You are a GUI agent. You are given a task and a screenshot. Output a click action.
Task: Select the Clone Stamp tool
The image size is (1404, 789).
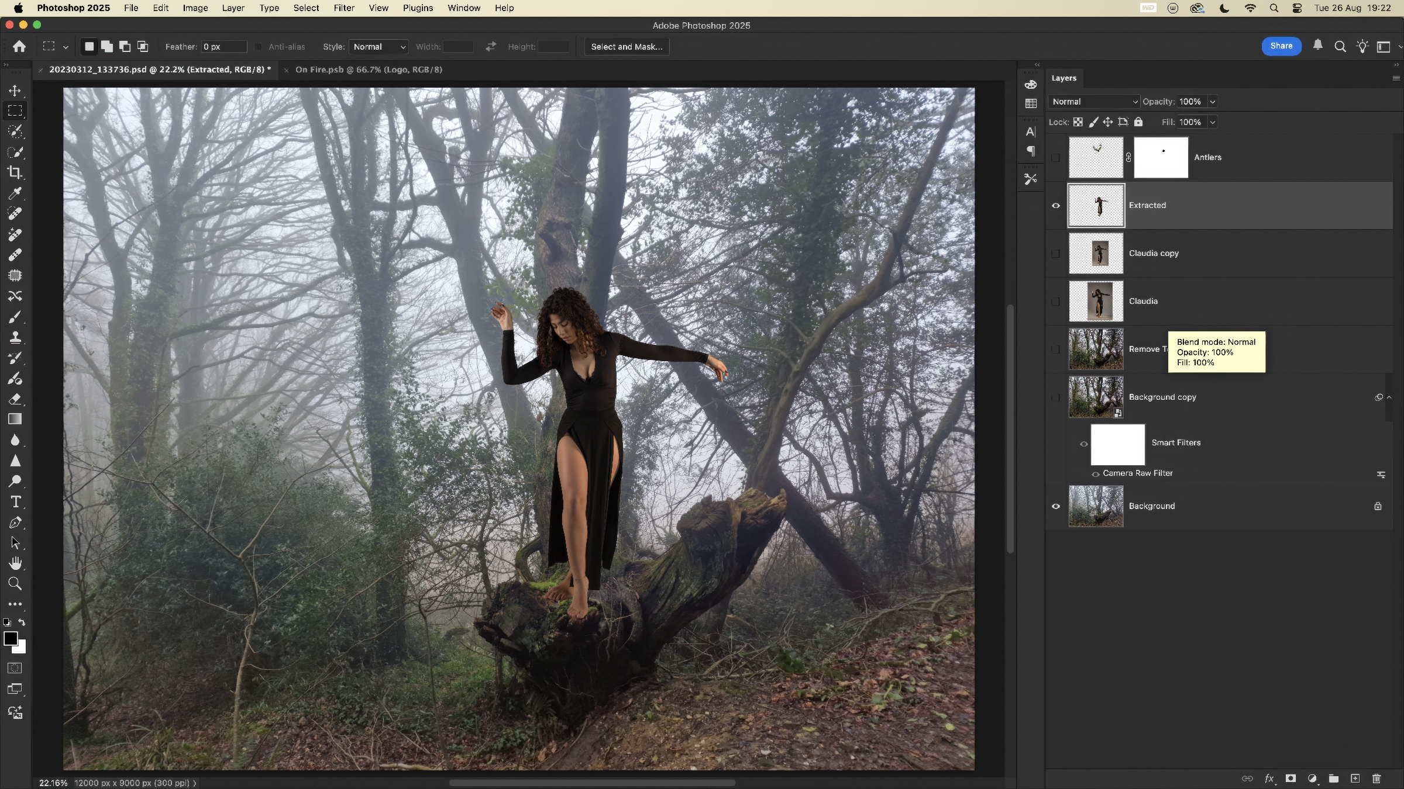[x=15, y=337]
